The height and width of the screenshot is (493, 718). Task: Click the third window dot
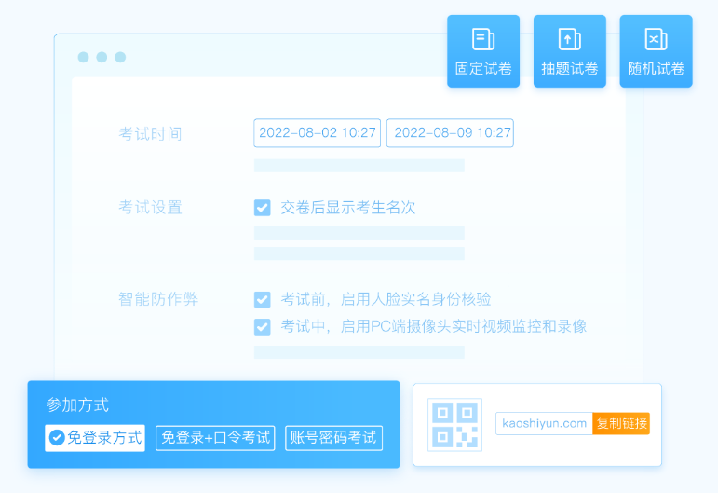(120, 57)
